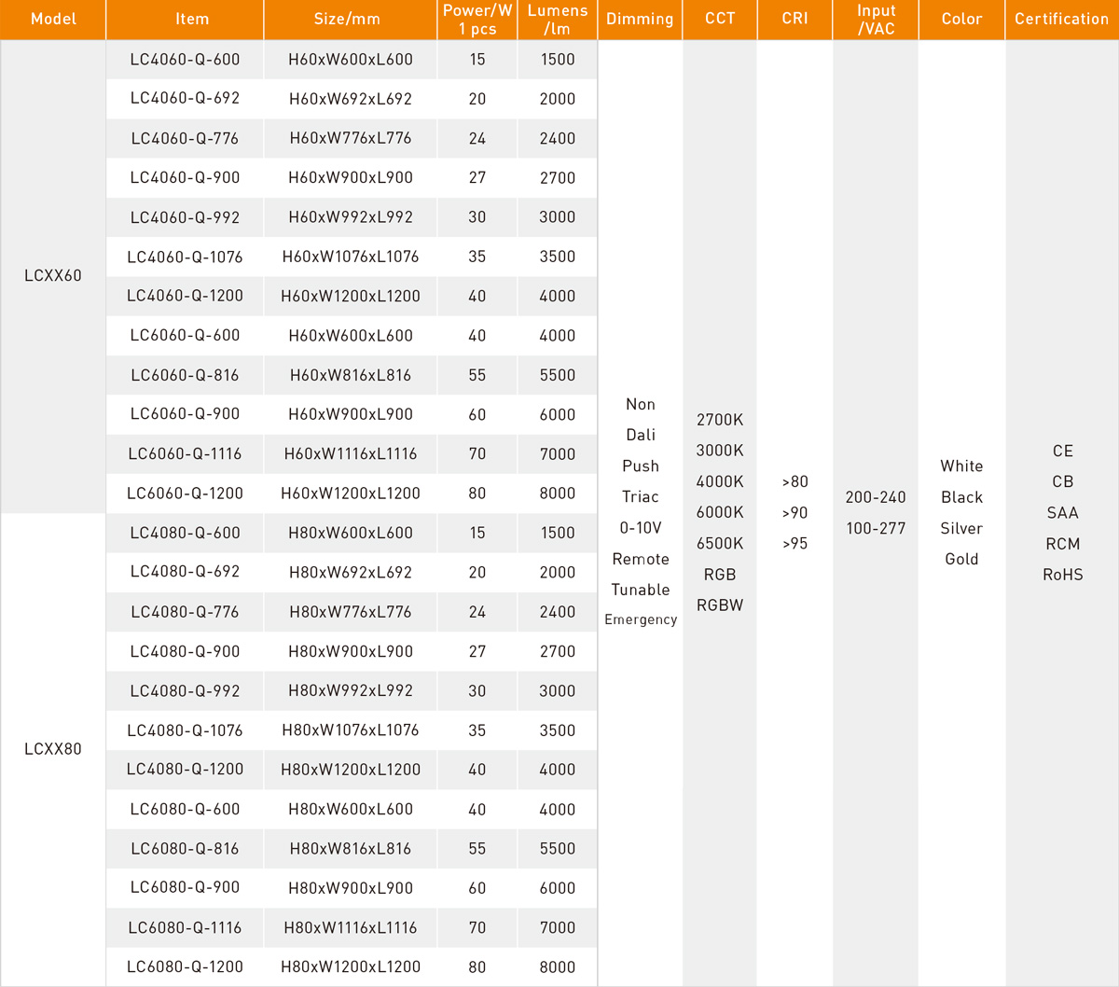Click the 'Emergency' dimming option
This screenshot has height=987, width=1119.
(x=641, y=619)
